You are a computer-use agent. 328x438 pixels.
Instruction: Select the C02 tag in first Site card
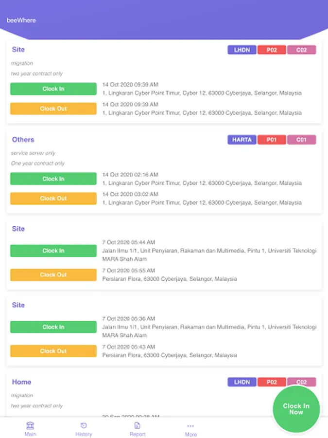(x=302, y=50)
